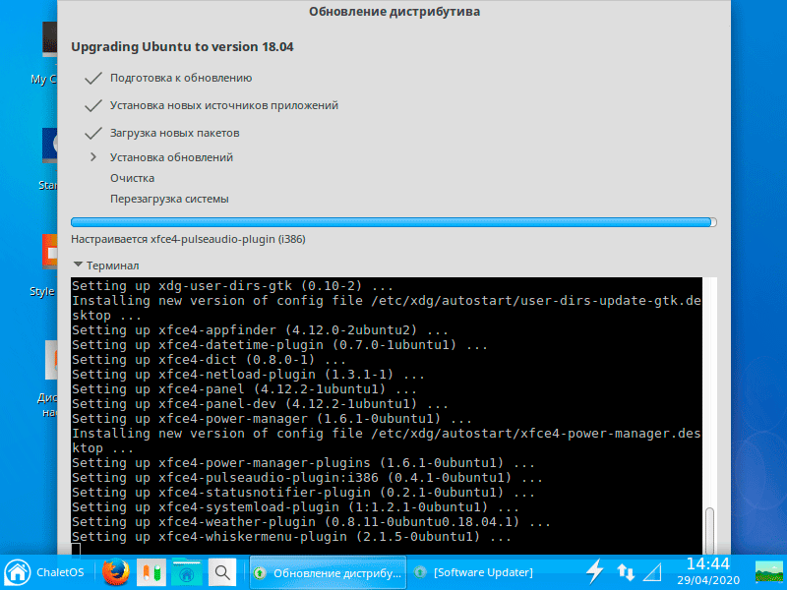787x590 pixels.
Task: Click the landscape desktop icon in tray
Action: point(767,571)
